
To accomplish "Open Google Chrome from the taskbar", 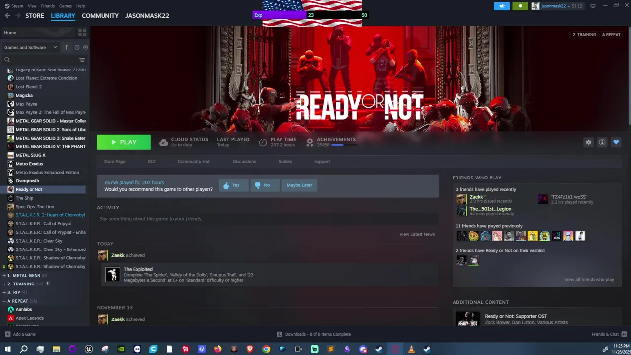I will click(x=266, y=349).
